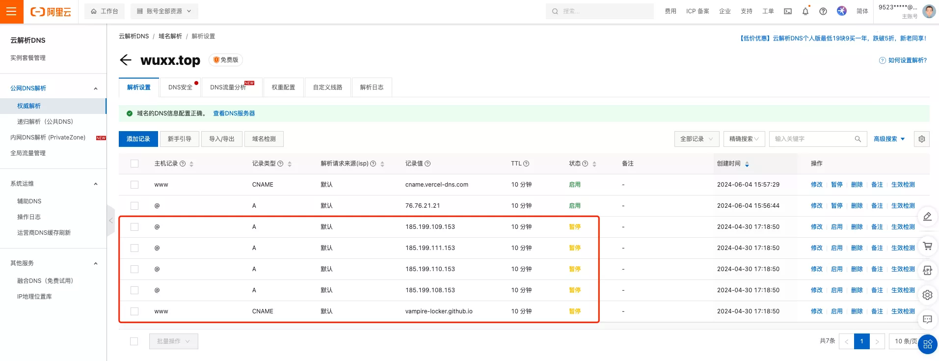Open the help question mark icon
Screen dimensions: 939x361
[x=823, y=11]
